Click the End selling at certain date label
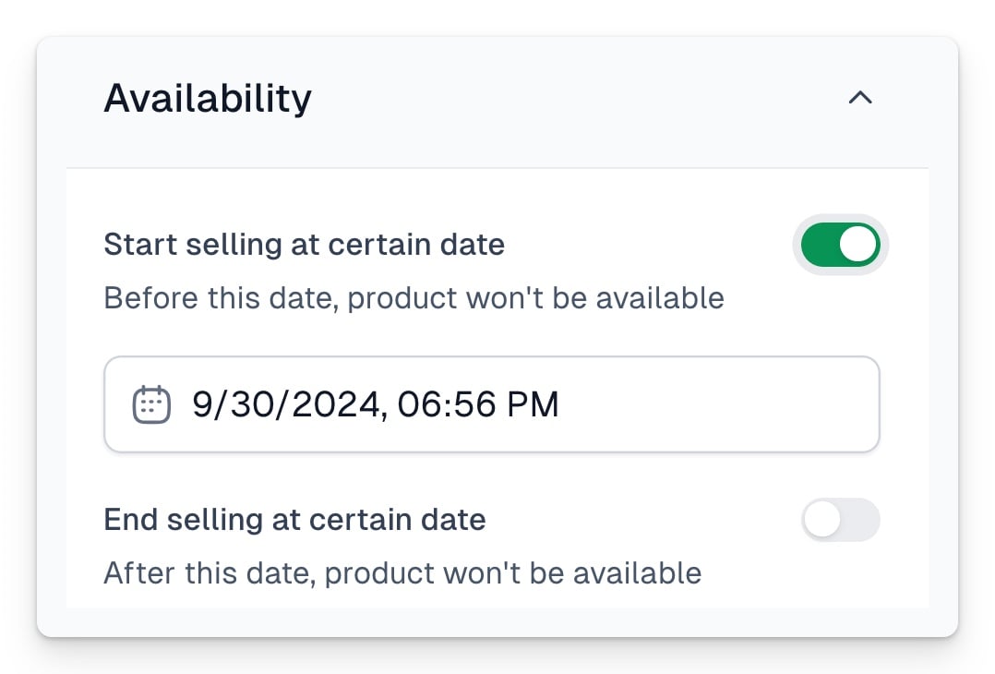The image size is (995, 674). (x=295, y=520)
